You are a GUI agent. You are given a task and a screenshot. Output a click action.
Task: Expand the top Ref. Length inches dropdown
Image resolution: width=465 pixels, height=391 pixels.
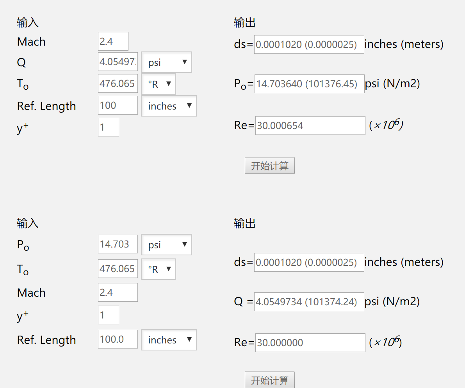[x=169, y=106]
